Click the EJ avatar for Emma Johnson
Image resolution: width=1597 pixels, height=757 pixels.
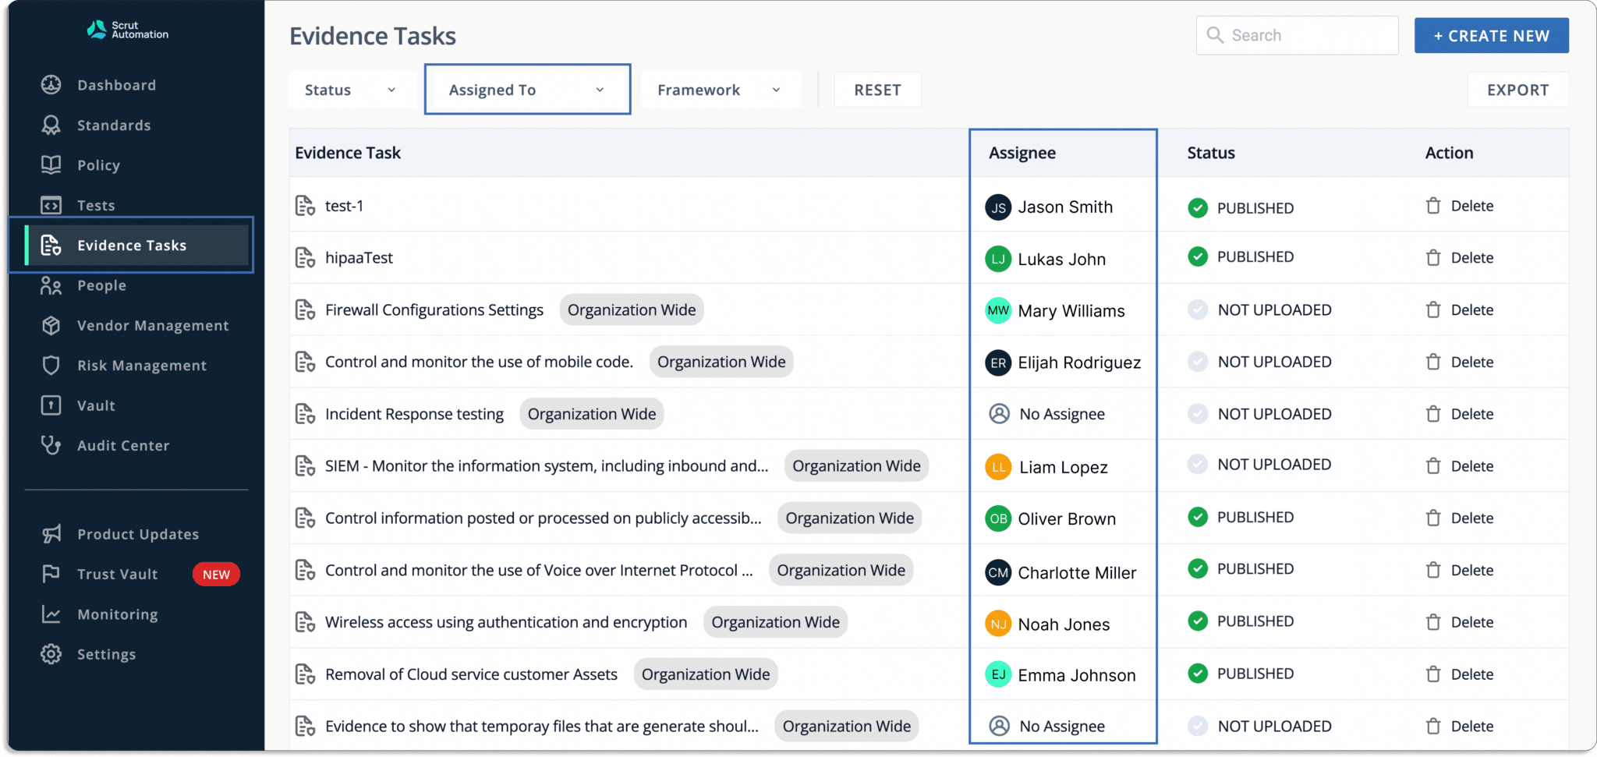998,674
